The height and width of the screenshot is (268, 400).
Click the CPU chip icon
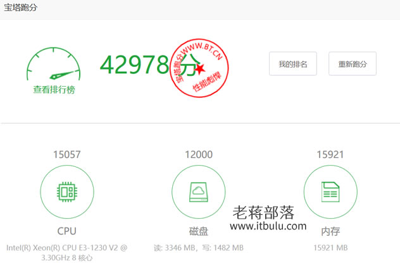67,192
